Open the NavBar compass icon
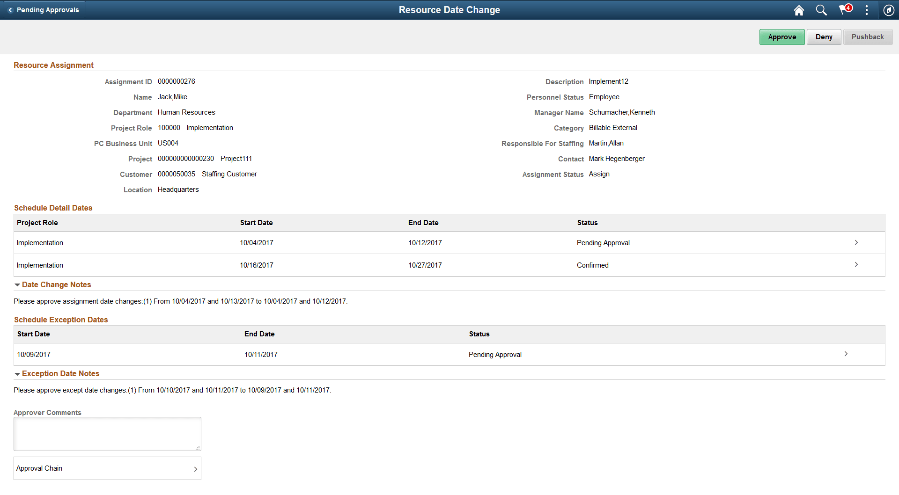The width and height of the screenshot is (899, 495). coord(889,10)
